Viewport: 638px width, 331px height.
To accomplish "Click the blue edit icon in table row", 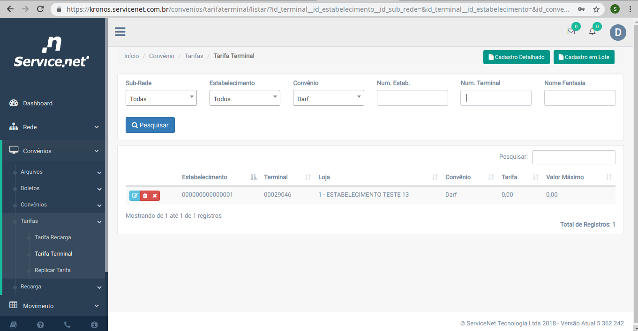I will point(135,195).
